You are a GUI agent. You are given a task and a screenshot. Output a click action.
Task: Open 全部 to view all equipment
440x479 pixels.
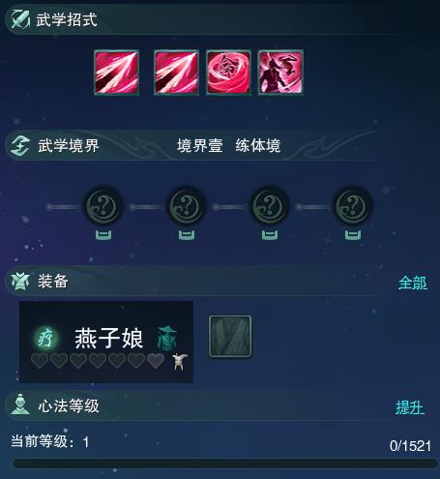click(x=413, y=283)
